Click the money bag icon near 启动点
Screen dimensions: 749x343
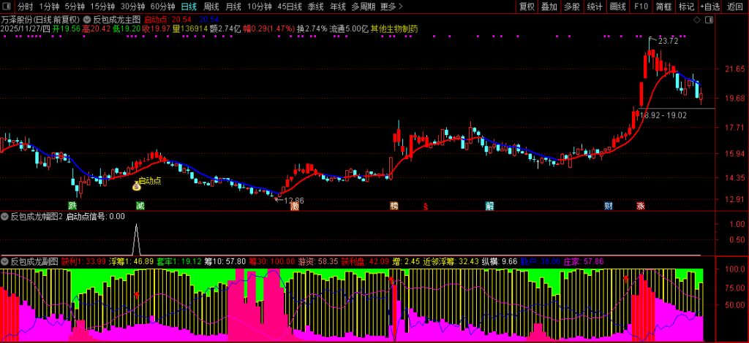(136, 187)
